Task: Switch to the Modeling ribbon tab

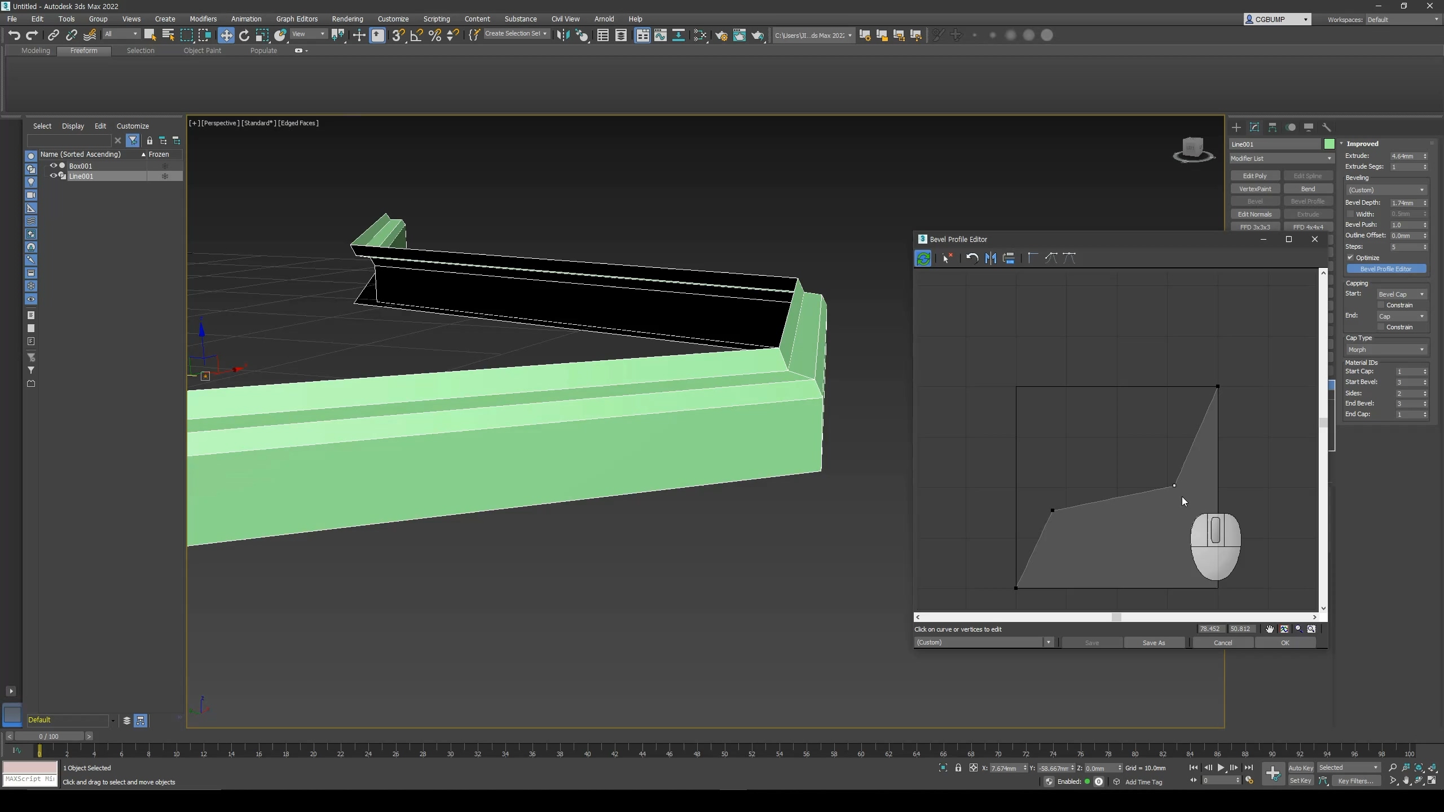Action: 36,51
